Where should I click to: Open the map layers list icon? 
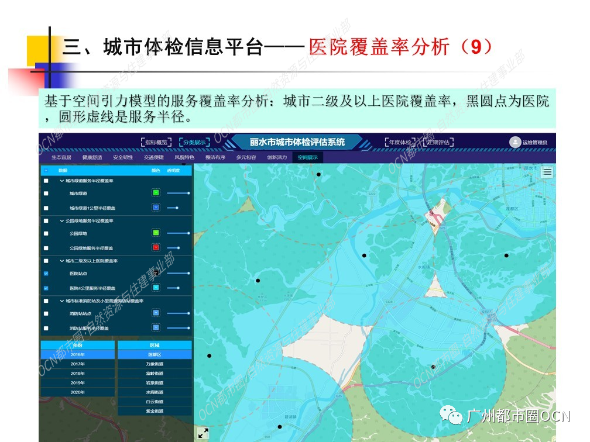(547, 172)
